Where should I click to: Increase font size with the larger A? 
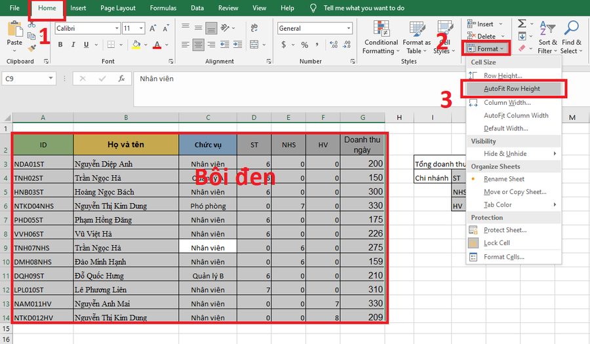pos(153,28)
